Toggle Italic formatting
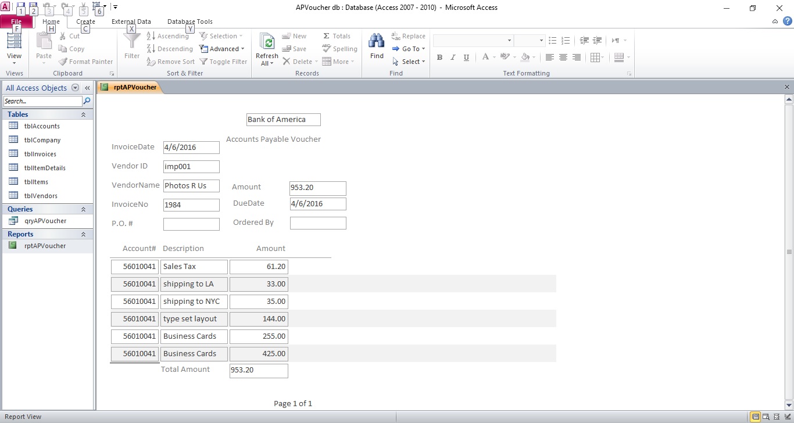This screenshot has height=423, width=794. pyautogui.click(x=453, y=58)
